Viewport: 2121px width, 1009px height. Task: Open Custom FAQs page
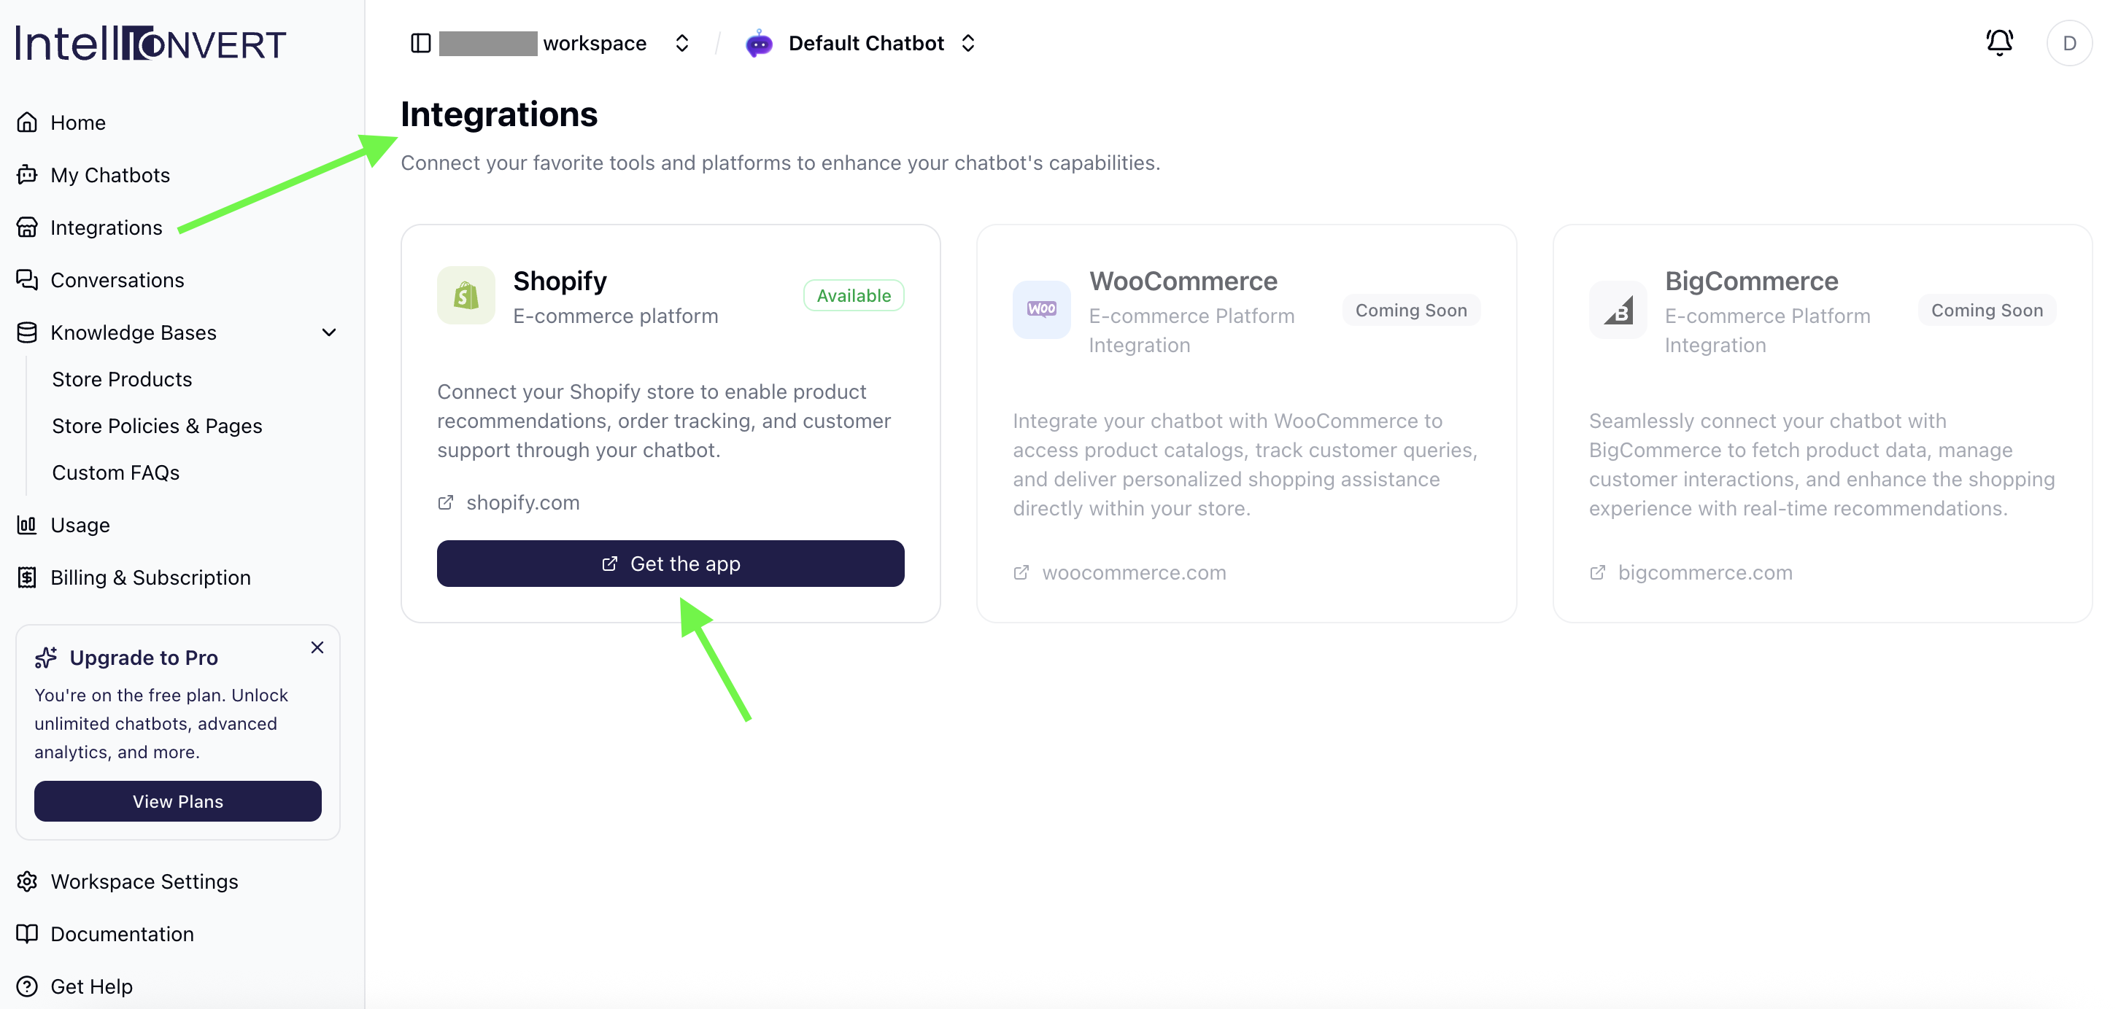coord(115,473)
